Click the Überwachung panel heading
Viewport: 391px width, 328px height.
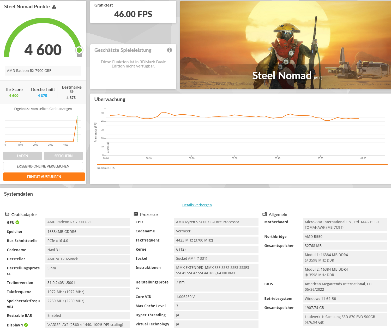[110, 100]
